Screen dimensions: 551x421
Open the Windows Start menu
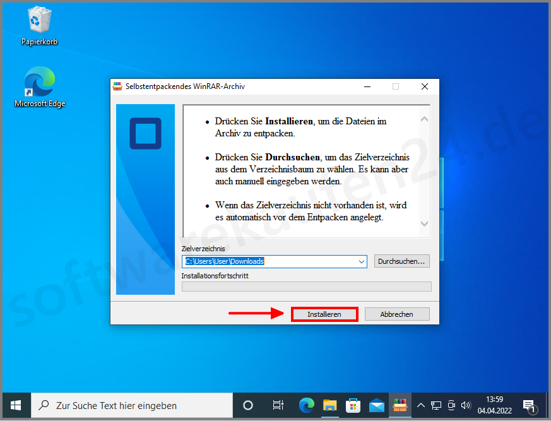15,406
